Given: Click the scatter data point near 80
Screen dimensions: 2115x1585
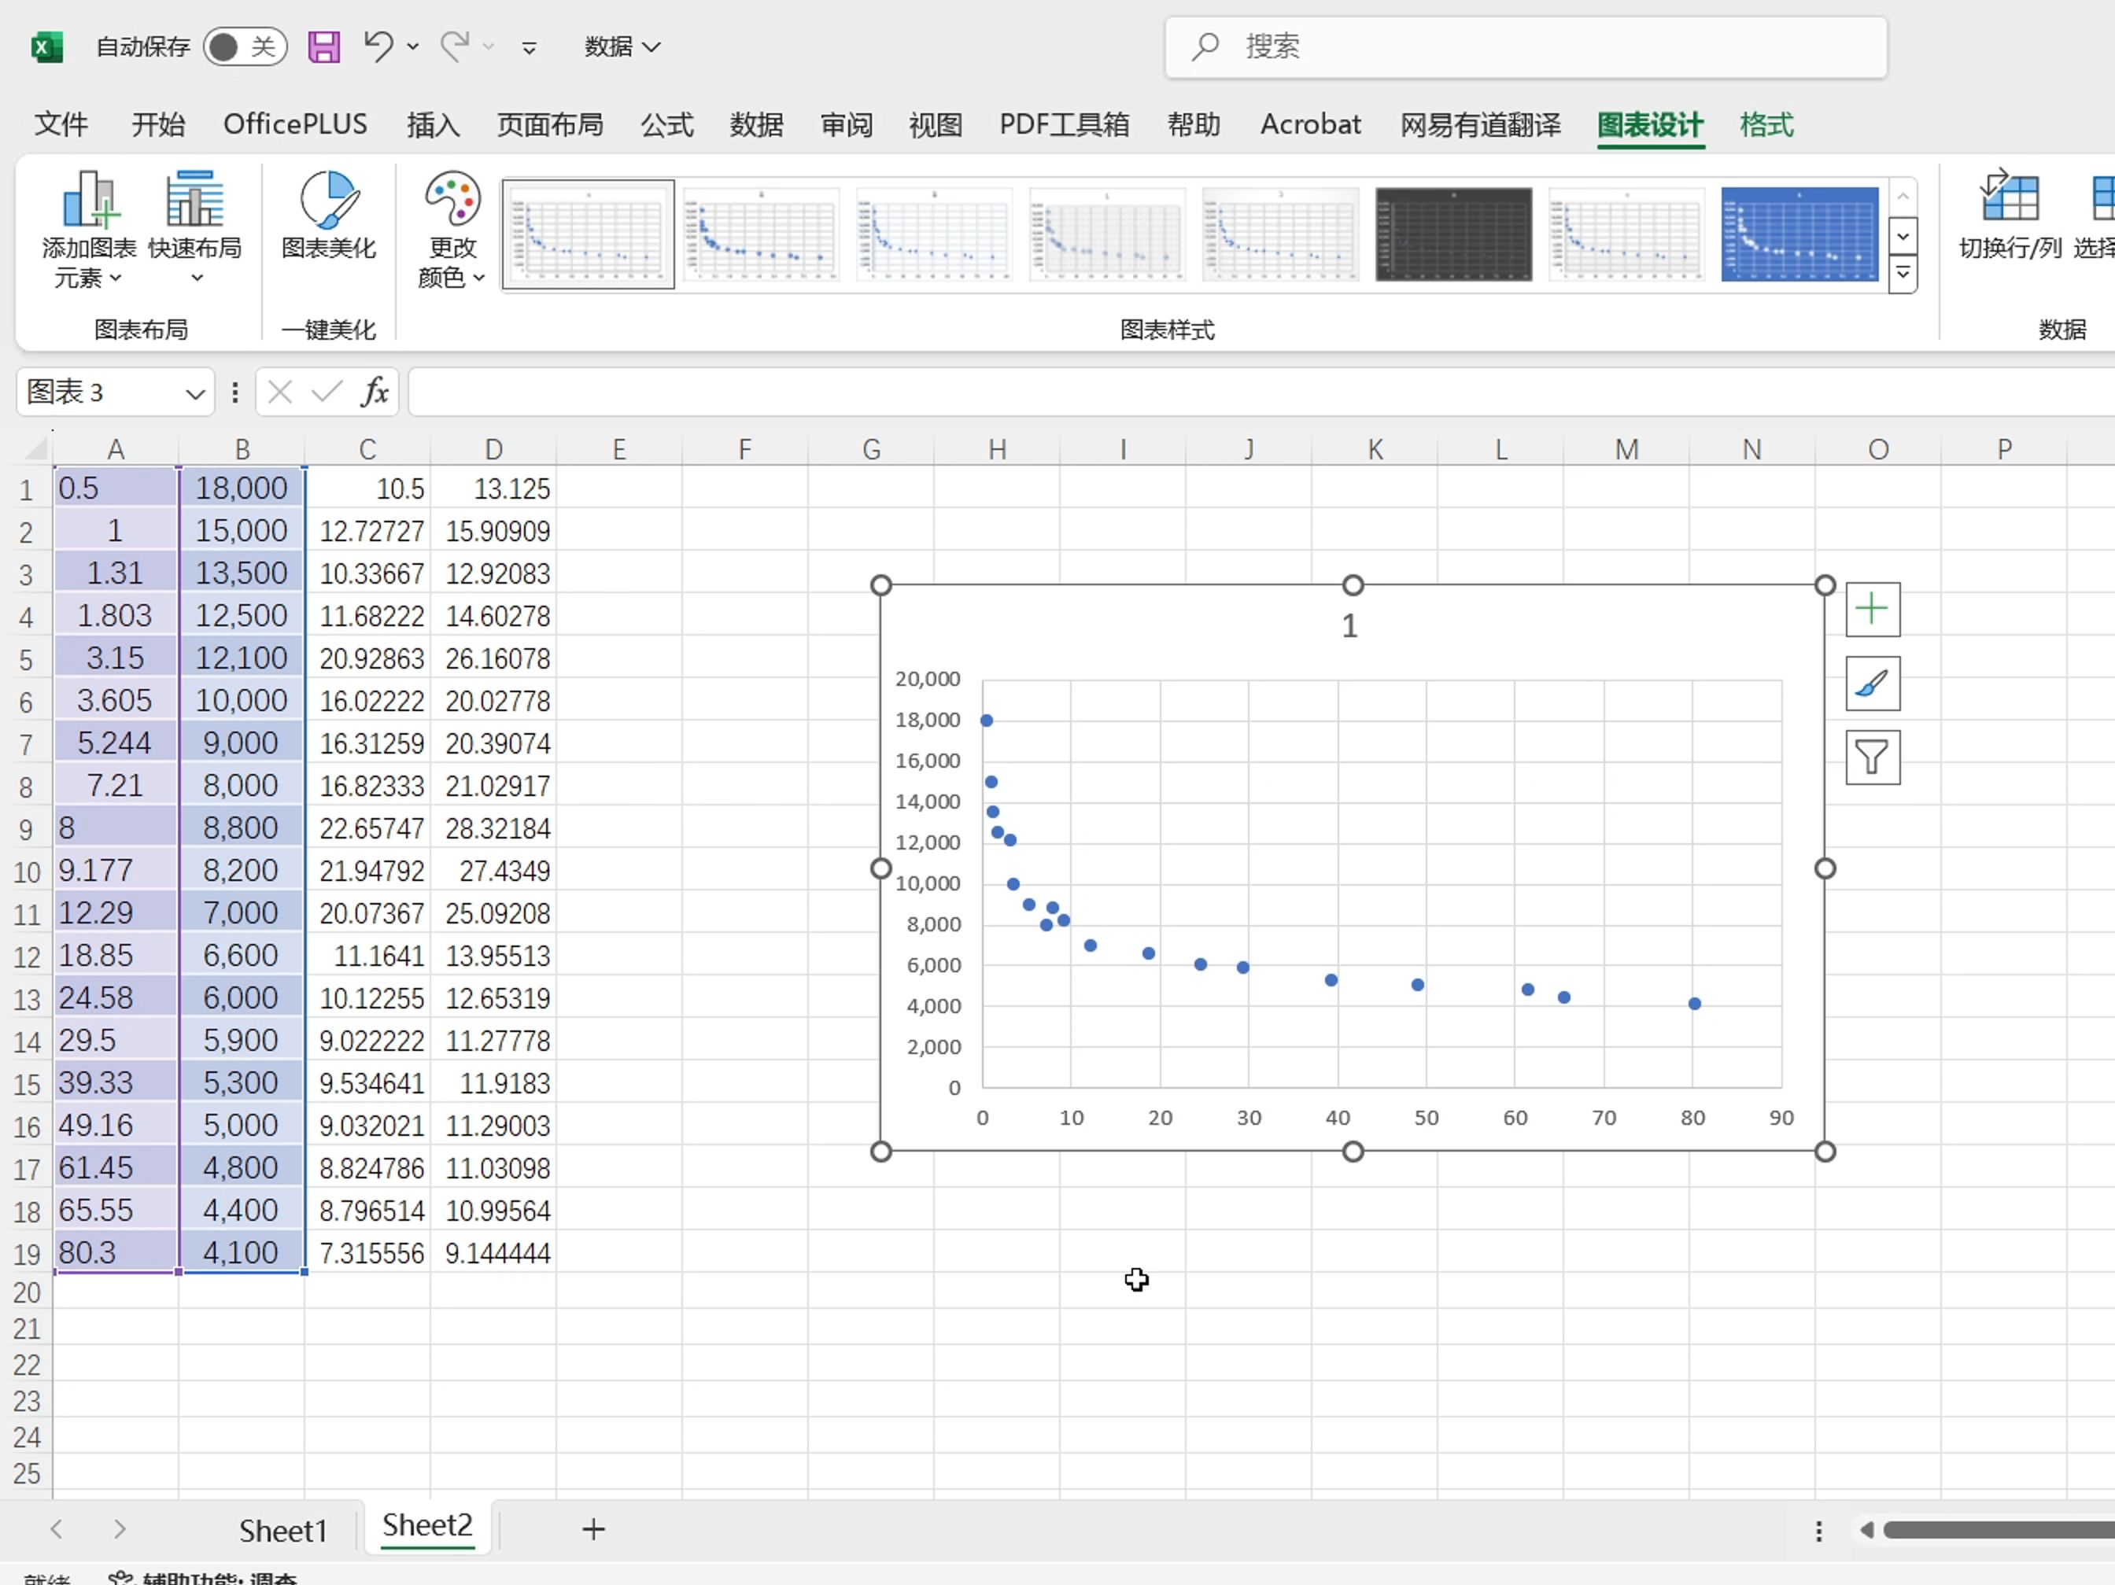Looking at the screenshot, I should [1694, 1004].
